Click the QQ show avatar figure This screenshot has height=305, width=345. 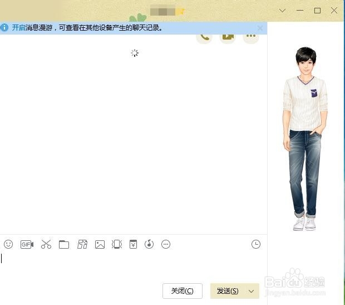pyautogui.click(x=305, y=139)
